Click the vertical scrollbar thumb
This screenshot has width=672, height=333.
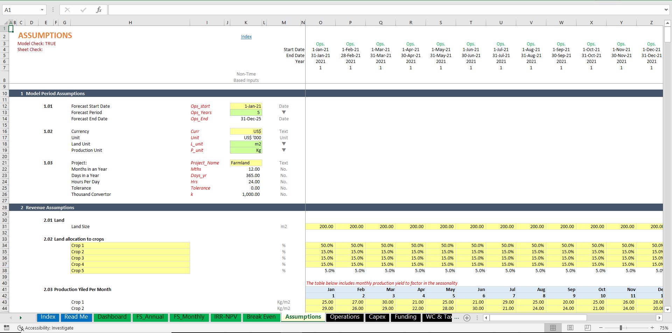[667, 35]
